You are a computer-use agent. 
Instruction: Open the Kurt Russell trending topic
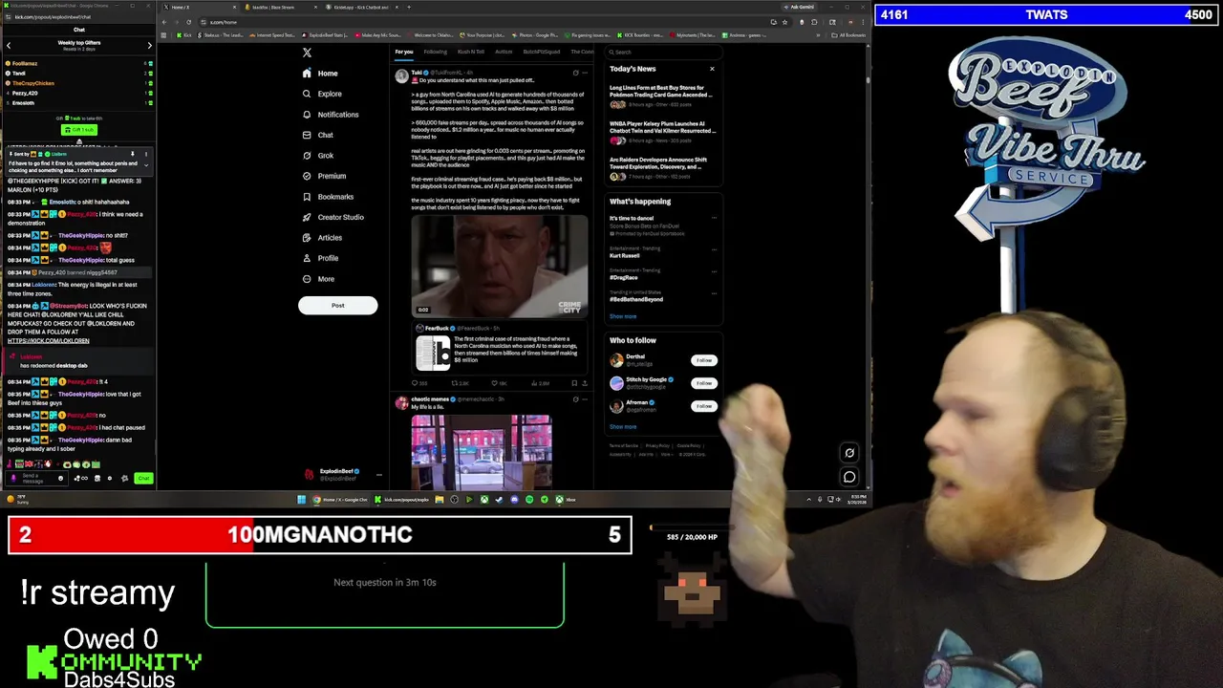pos(625,255)
